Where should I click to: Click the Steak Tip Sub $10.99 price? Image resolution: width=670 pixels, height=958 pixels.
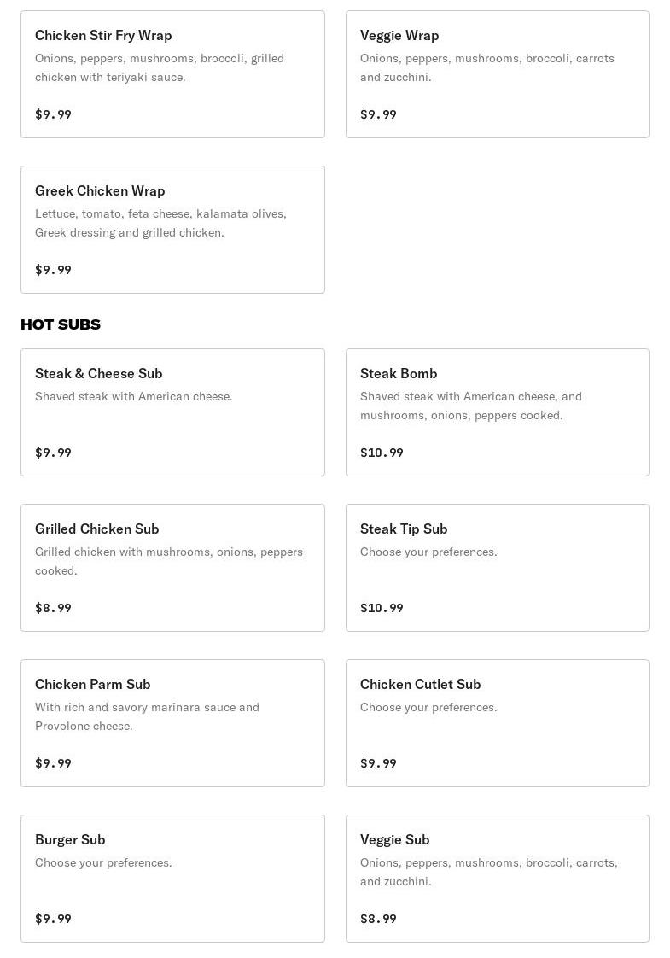tap(382, 608)
